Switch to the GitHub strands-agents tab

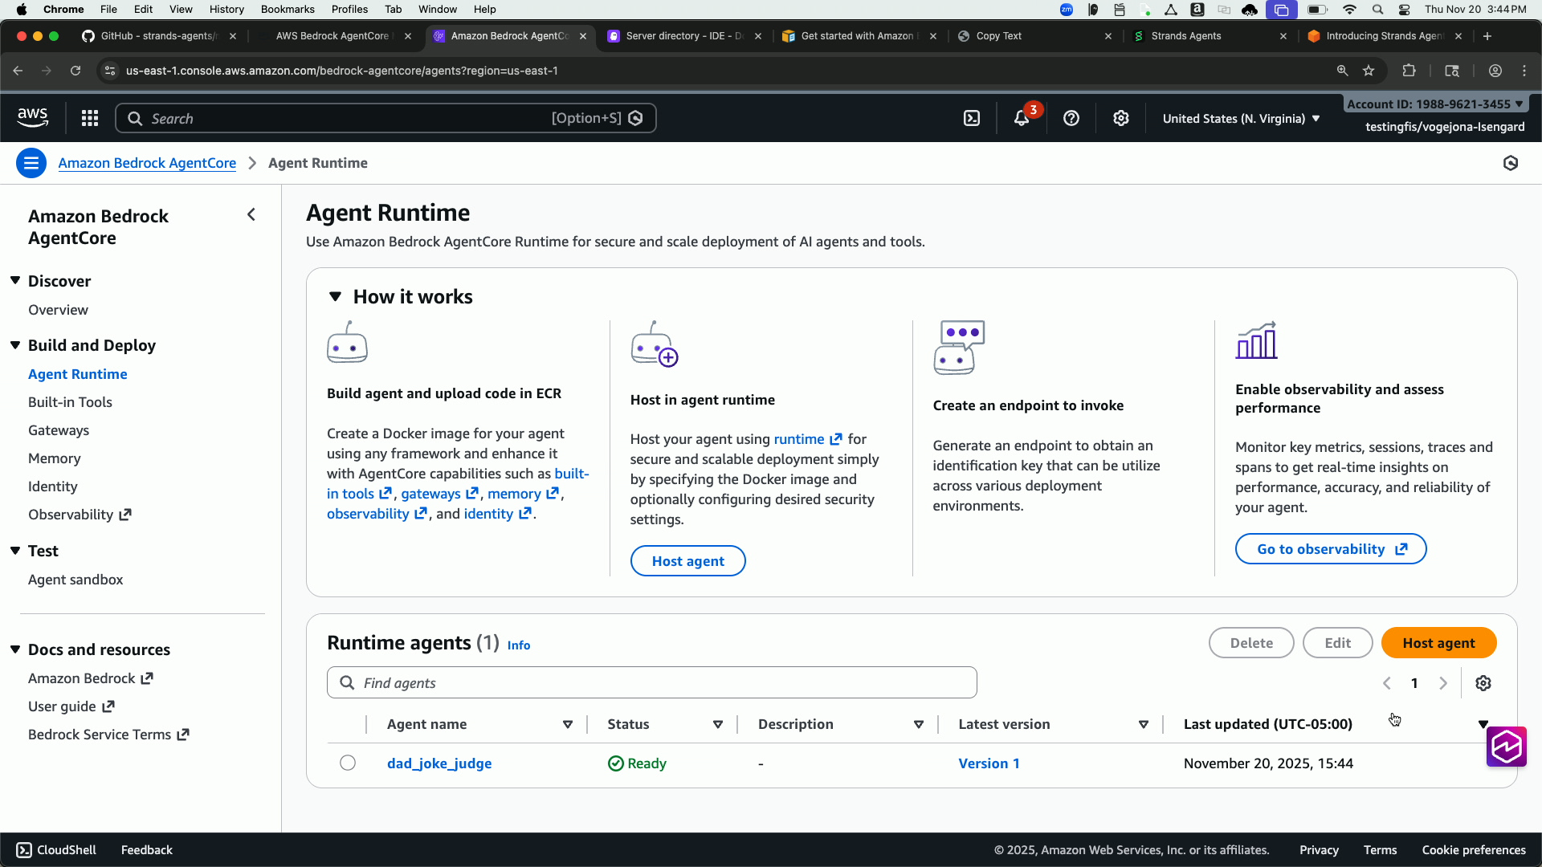click(159, 36)
